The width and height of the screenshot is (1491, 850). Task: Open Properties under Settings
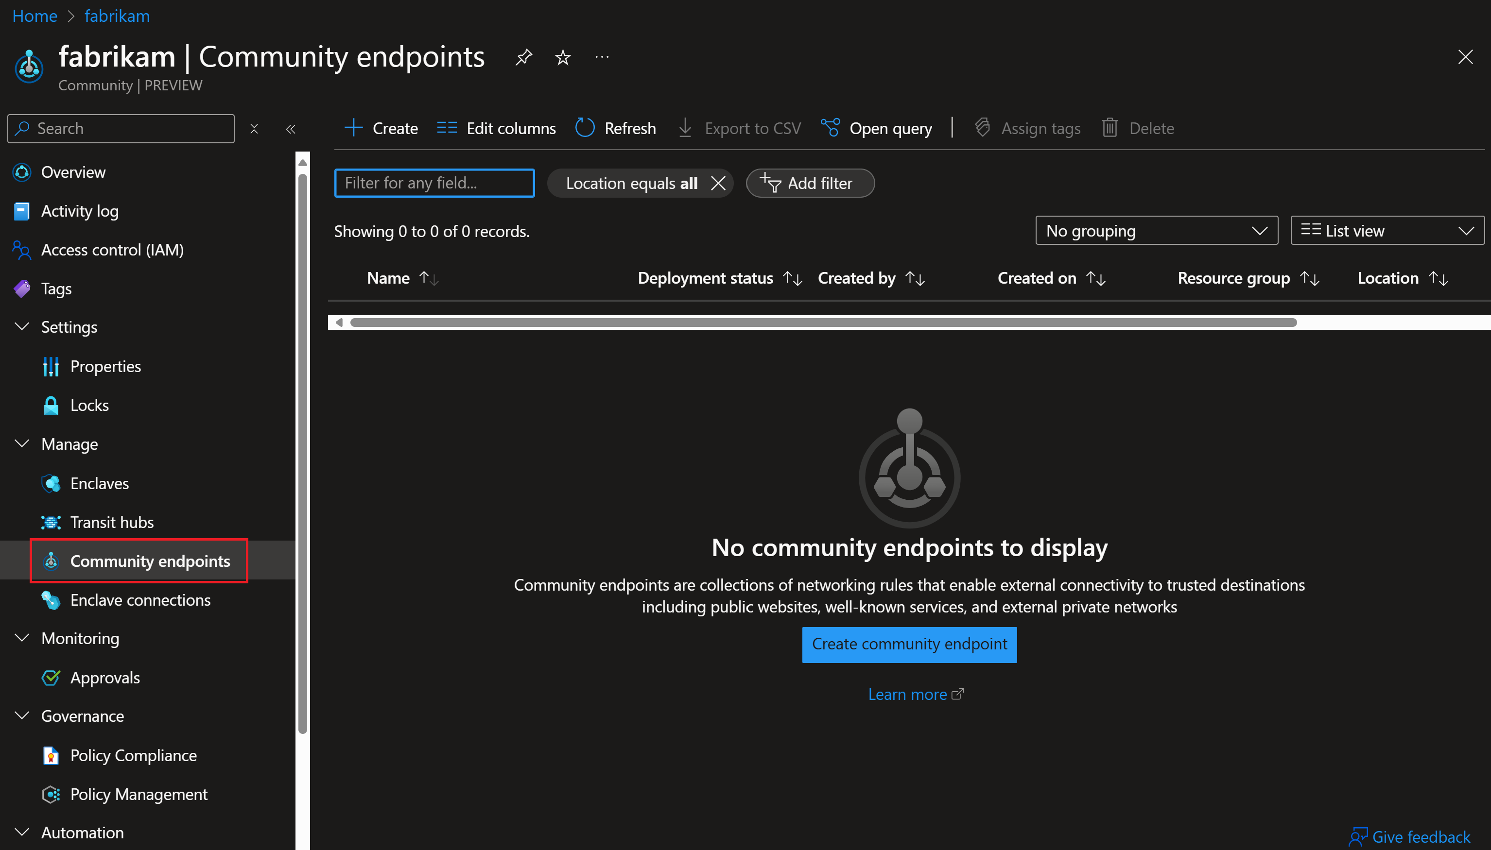point(106,366)
